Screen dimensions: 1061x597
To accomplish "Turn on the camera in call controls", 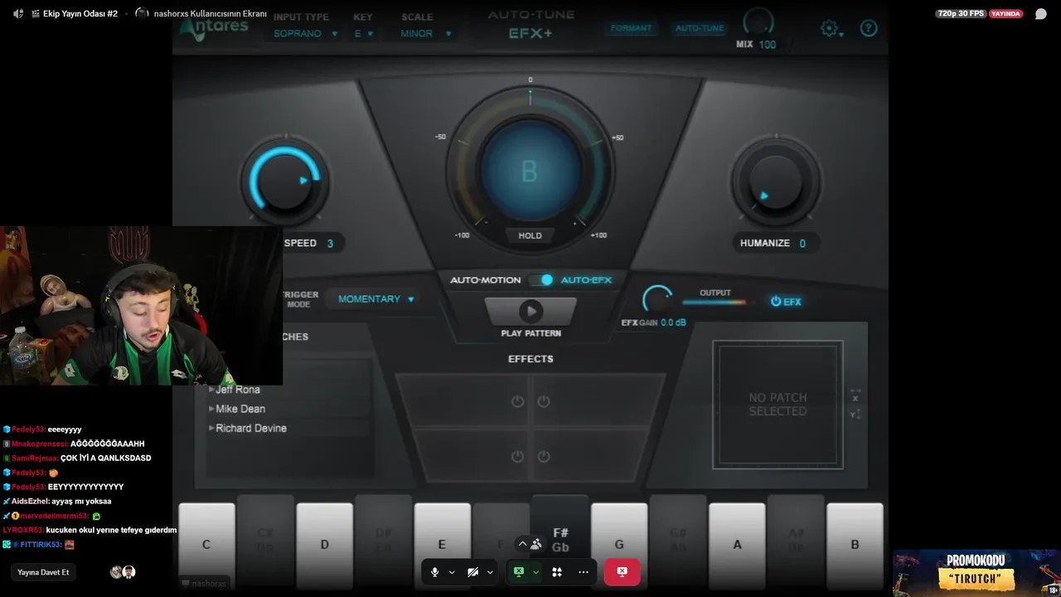I will (x=472, y=572).
